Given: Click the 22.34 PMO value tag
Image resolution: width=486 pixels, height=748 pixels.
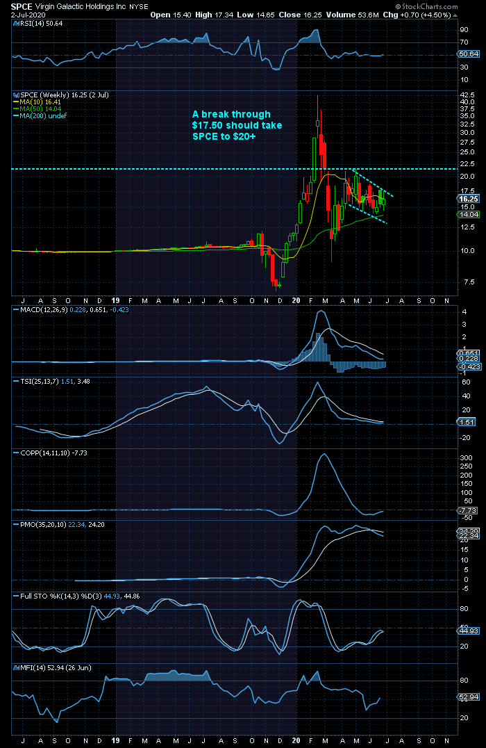Looking at the screenshot, I should click(x=469, y=536).
